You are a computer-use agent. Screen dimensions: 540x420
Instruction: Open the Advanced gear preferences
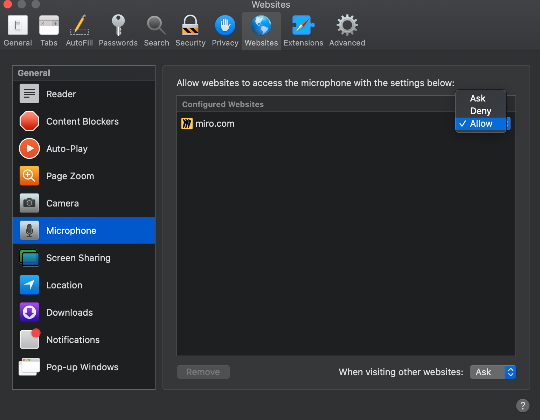click(x=347, y=26)
